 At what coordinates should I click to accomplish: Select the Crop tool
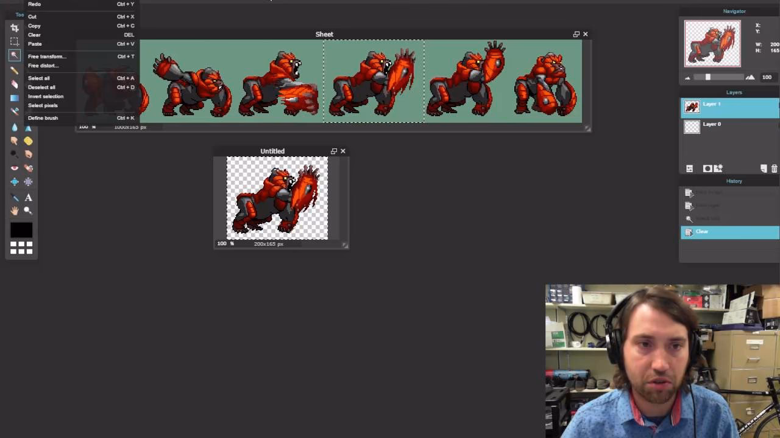15,28
